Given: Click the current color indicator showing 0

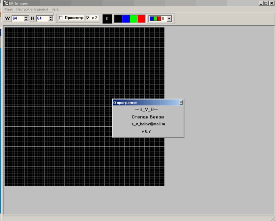Looking at the screenshot, I should click(107, 19).
